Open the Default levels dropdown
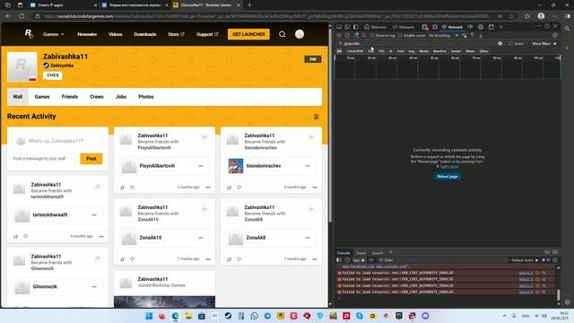Image resolution: width=574 pixels, height=323 pixels. click(x=525, y=260)
